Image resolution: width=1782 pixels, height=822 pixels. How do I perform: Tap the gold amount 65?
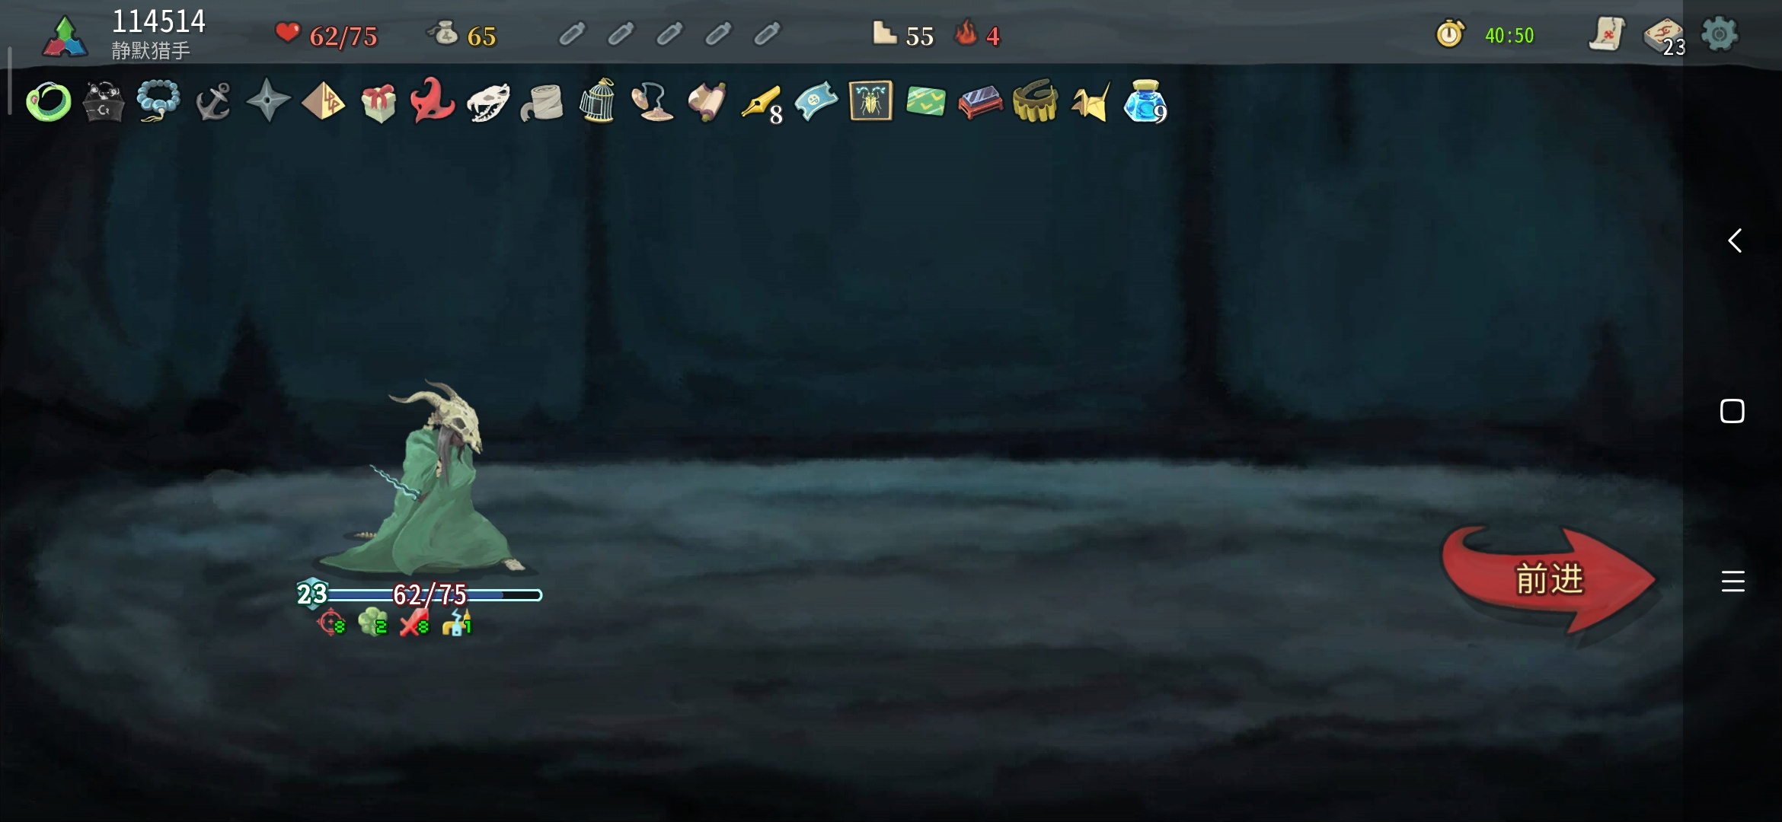pyautogui.click(x=481, y=37)
